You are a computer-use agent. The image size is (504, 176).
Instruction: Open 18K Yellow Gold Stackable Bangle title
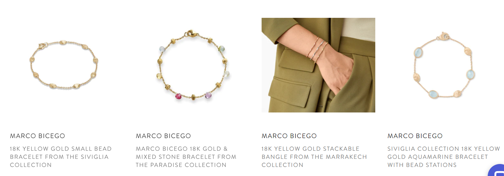point(314,157)
